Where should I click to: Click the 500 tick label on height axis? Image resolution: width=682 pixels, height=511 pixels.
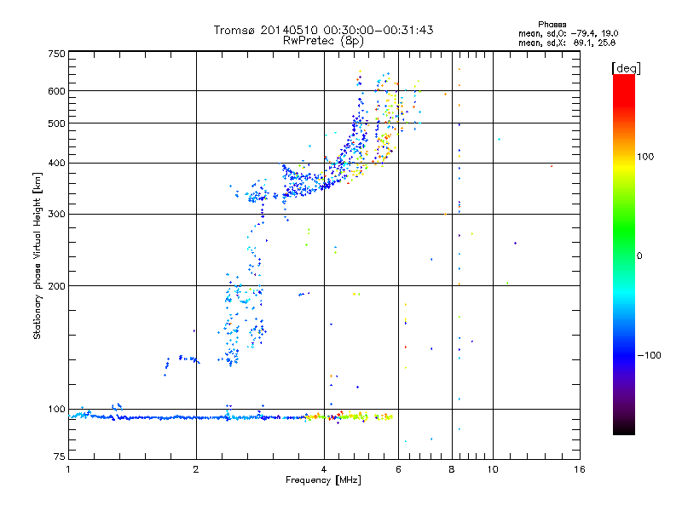[56, 123]
